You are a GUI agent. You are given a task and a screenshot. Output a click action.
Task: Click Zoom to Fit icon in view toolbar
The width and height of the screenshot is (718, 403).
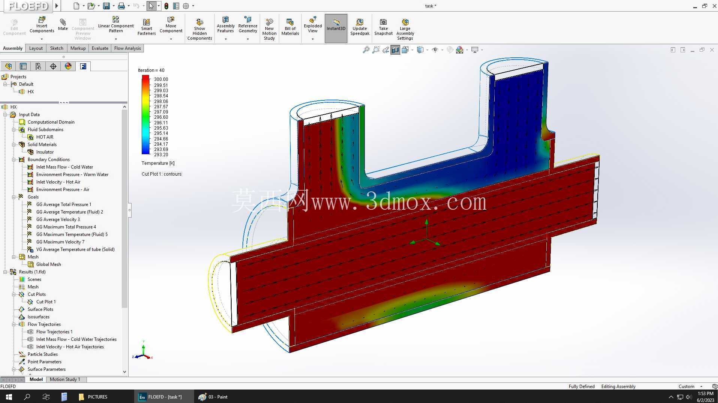click(366, 50)
